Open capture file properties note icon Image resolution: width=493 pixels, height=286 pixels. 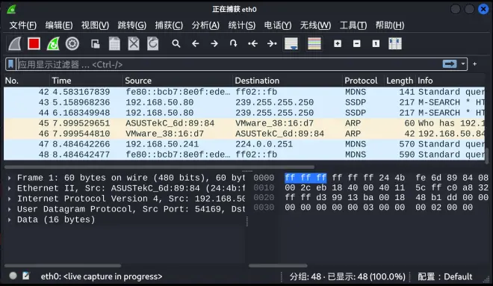tap(26, 276)
